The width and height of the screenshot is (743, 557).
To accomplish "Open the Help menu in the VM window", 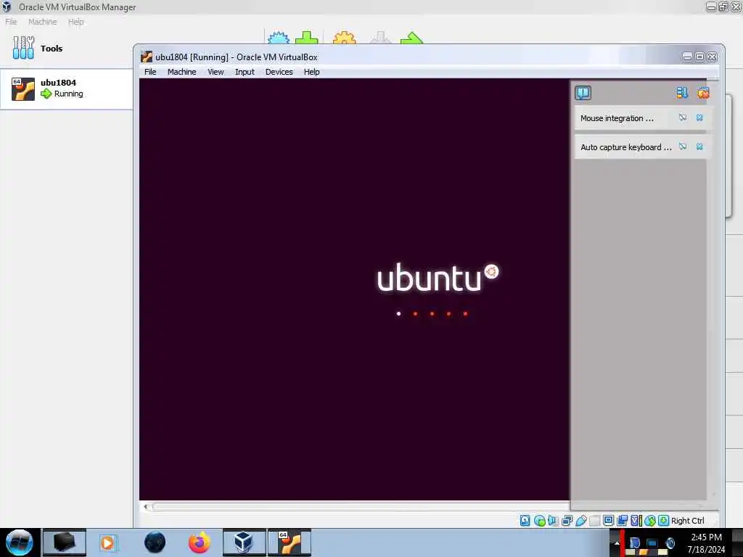I will (312, 72).
